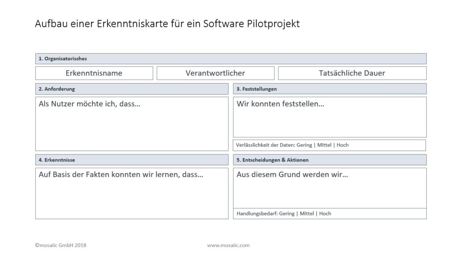The height and width of the screenshot is (257, 457).
Task: Click the Erkenntnisname field
Action: pos(94,73)
